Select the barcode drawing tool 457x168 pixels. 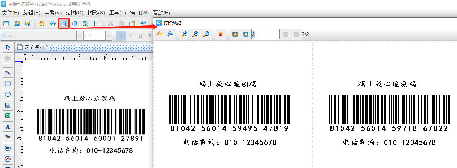pos(8,148)
